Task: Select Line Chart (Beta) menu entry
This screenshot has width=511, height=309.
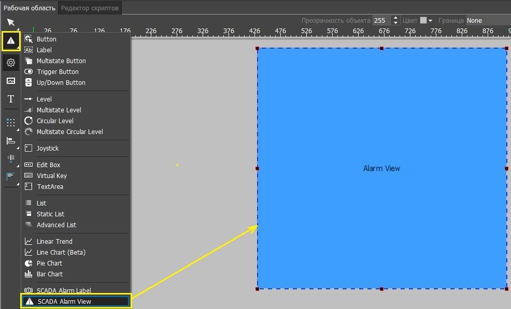Action: (x=61, y=252)
